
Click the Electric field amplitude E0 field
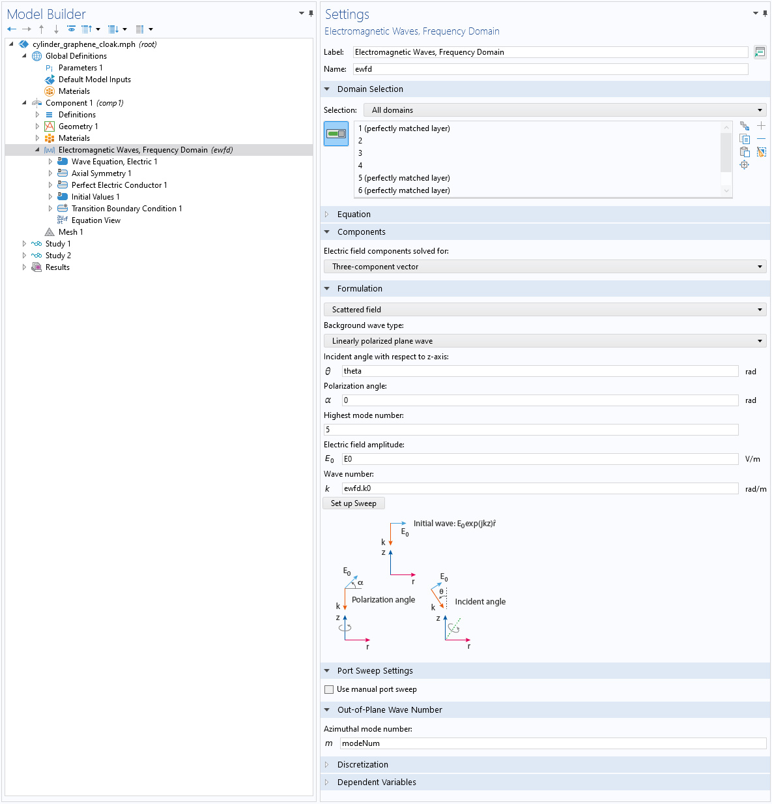pyautogui.click(x=540, y=459)
